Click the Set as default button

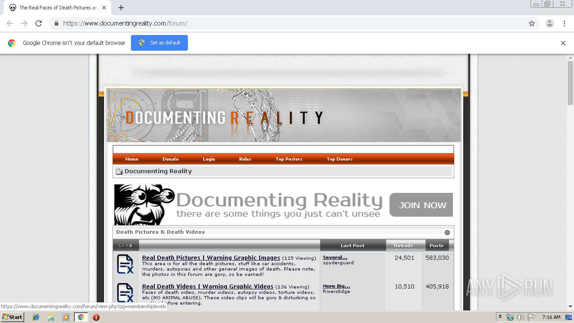click(x=159, y=43)
